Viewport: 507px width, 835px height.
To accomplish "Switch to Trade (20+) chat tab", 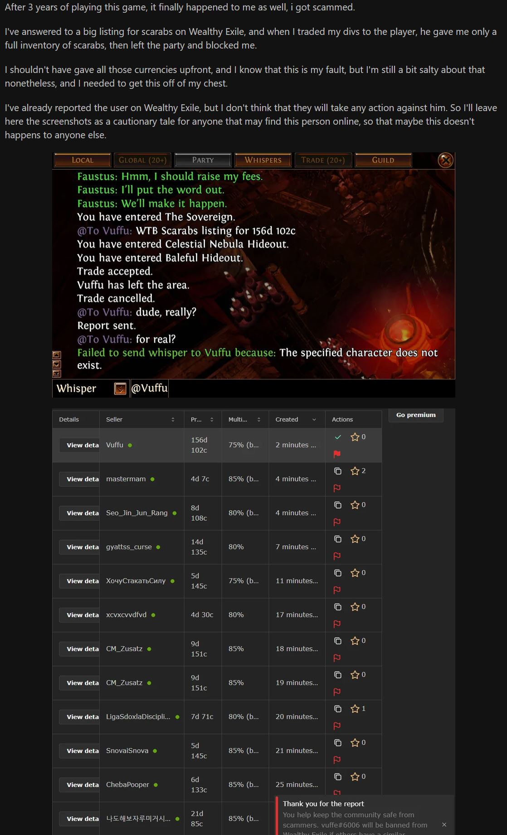I will (x=323, y=160).
